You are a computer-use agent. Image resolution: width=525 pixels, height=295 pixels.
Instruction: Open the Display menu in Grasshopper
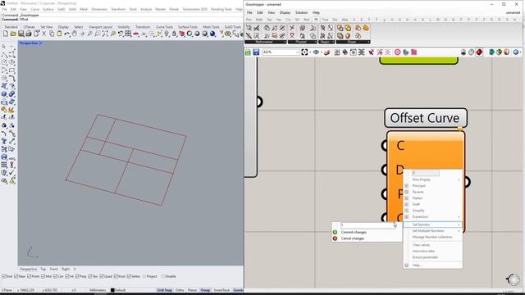(285, 13)
